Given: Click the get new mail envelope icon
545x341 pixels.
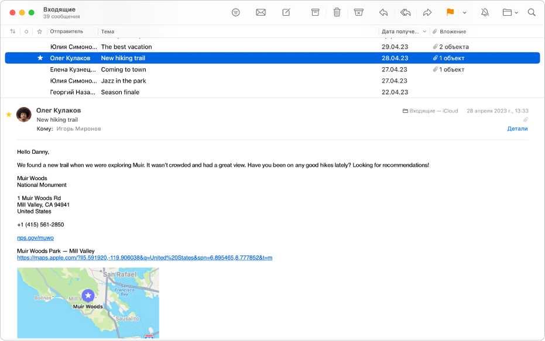Looking at the screenshot, I should [x=261, y=12].
